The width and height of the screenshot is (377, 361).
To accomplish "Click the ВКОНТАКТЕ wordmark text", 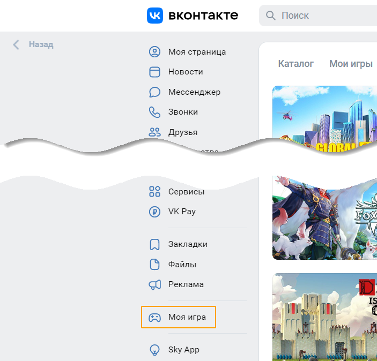I will (203, 16).
